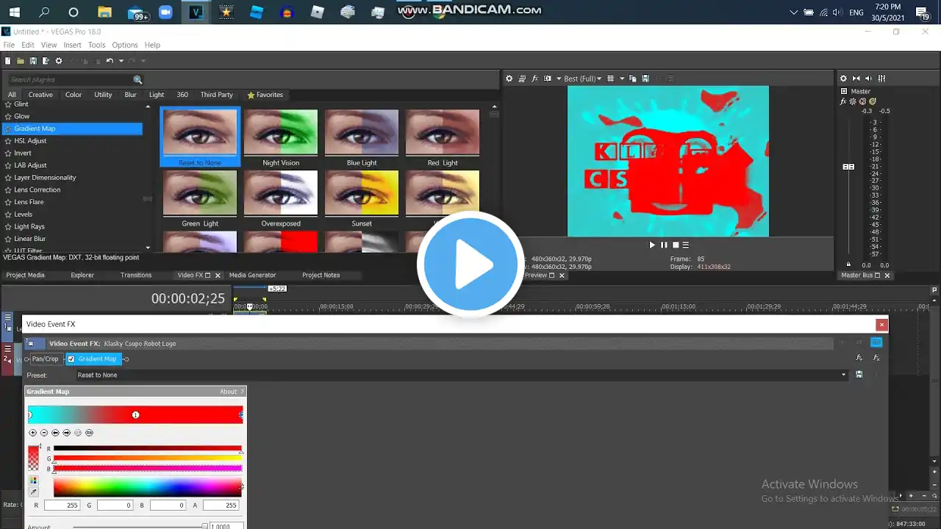Expand the Undo history dropdown arrow
This screenshot has height=529, width=941.
coord(121,61)
